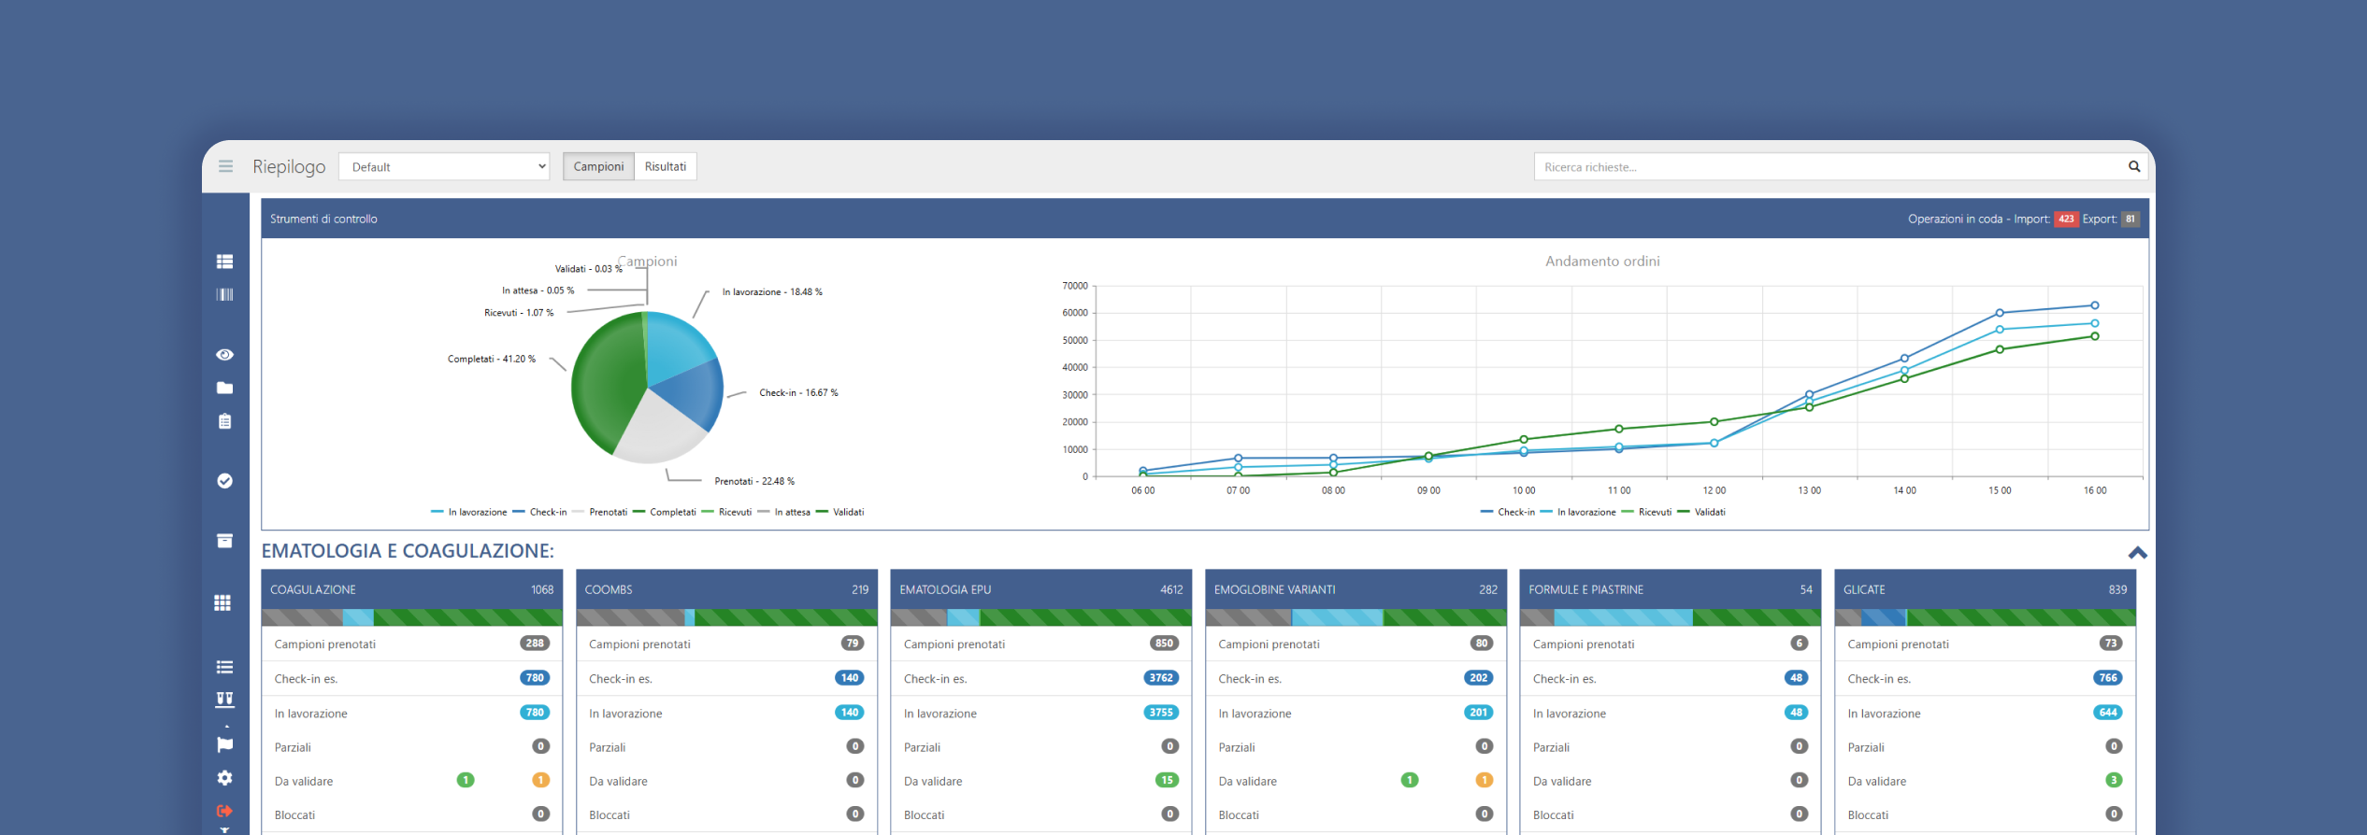Open the hamburger menu next to Riepilogo

click(x=225, y=166)
